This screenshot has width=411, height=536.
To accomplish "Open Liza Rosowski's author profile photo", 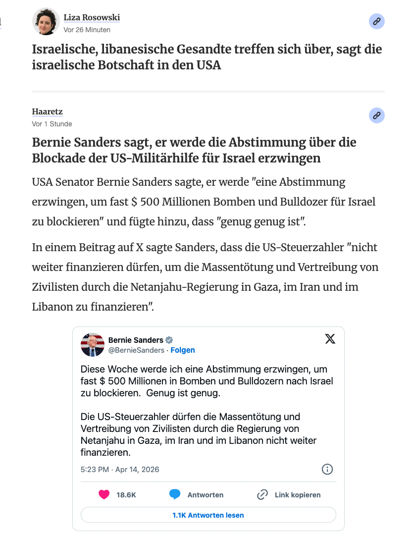I will pyautogui.click(x=46, y=22).
